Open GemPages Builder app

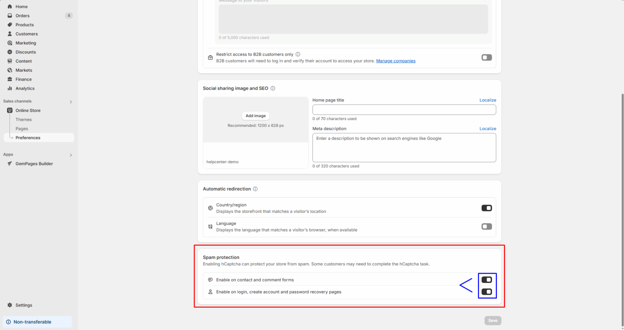coord(34,163)
